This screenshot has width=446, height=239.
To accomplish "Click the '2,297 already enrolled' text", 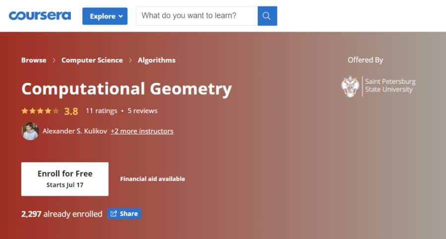I will 62,214.
